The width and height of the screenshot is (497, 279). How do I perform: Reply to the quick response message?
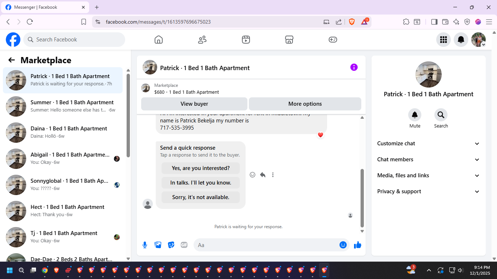263,175
